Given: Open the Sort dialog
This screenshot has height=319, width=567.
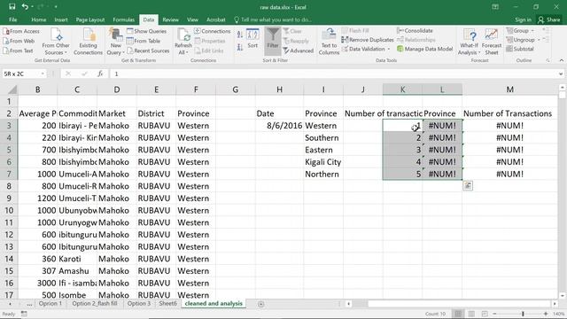Looking at the screenshot, I should 252,39.
